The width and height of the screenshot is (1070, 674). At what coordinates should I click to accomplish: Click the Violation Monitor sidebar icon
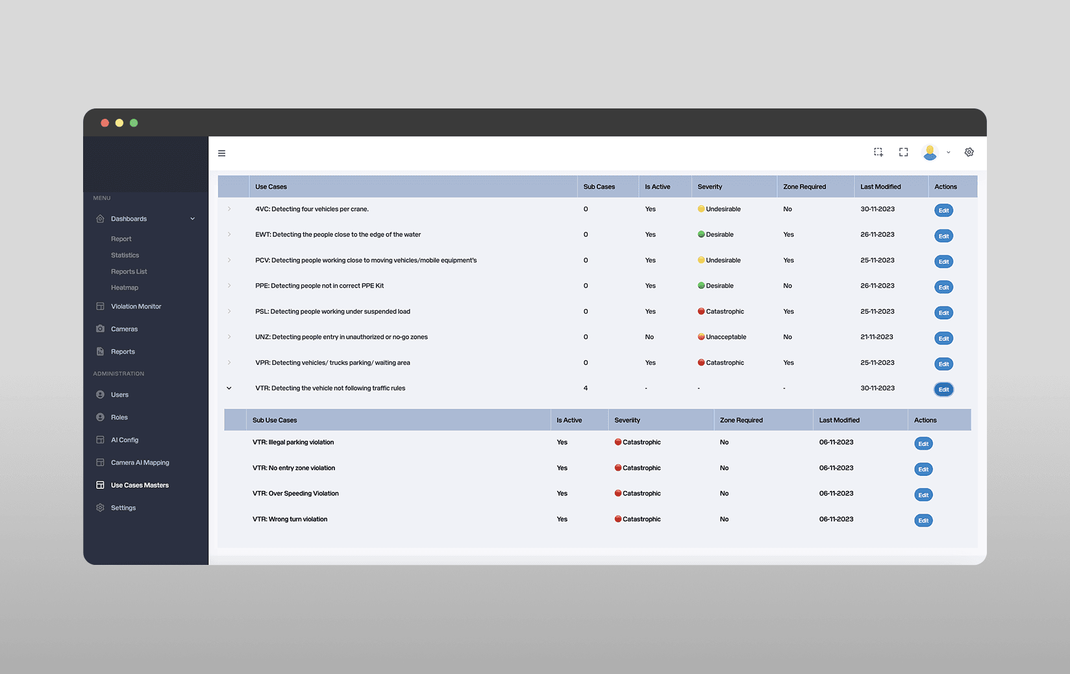coord(100,306)
